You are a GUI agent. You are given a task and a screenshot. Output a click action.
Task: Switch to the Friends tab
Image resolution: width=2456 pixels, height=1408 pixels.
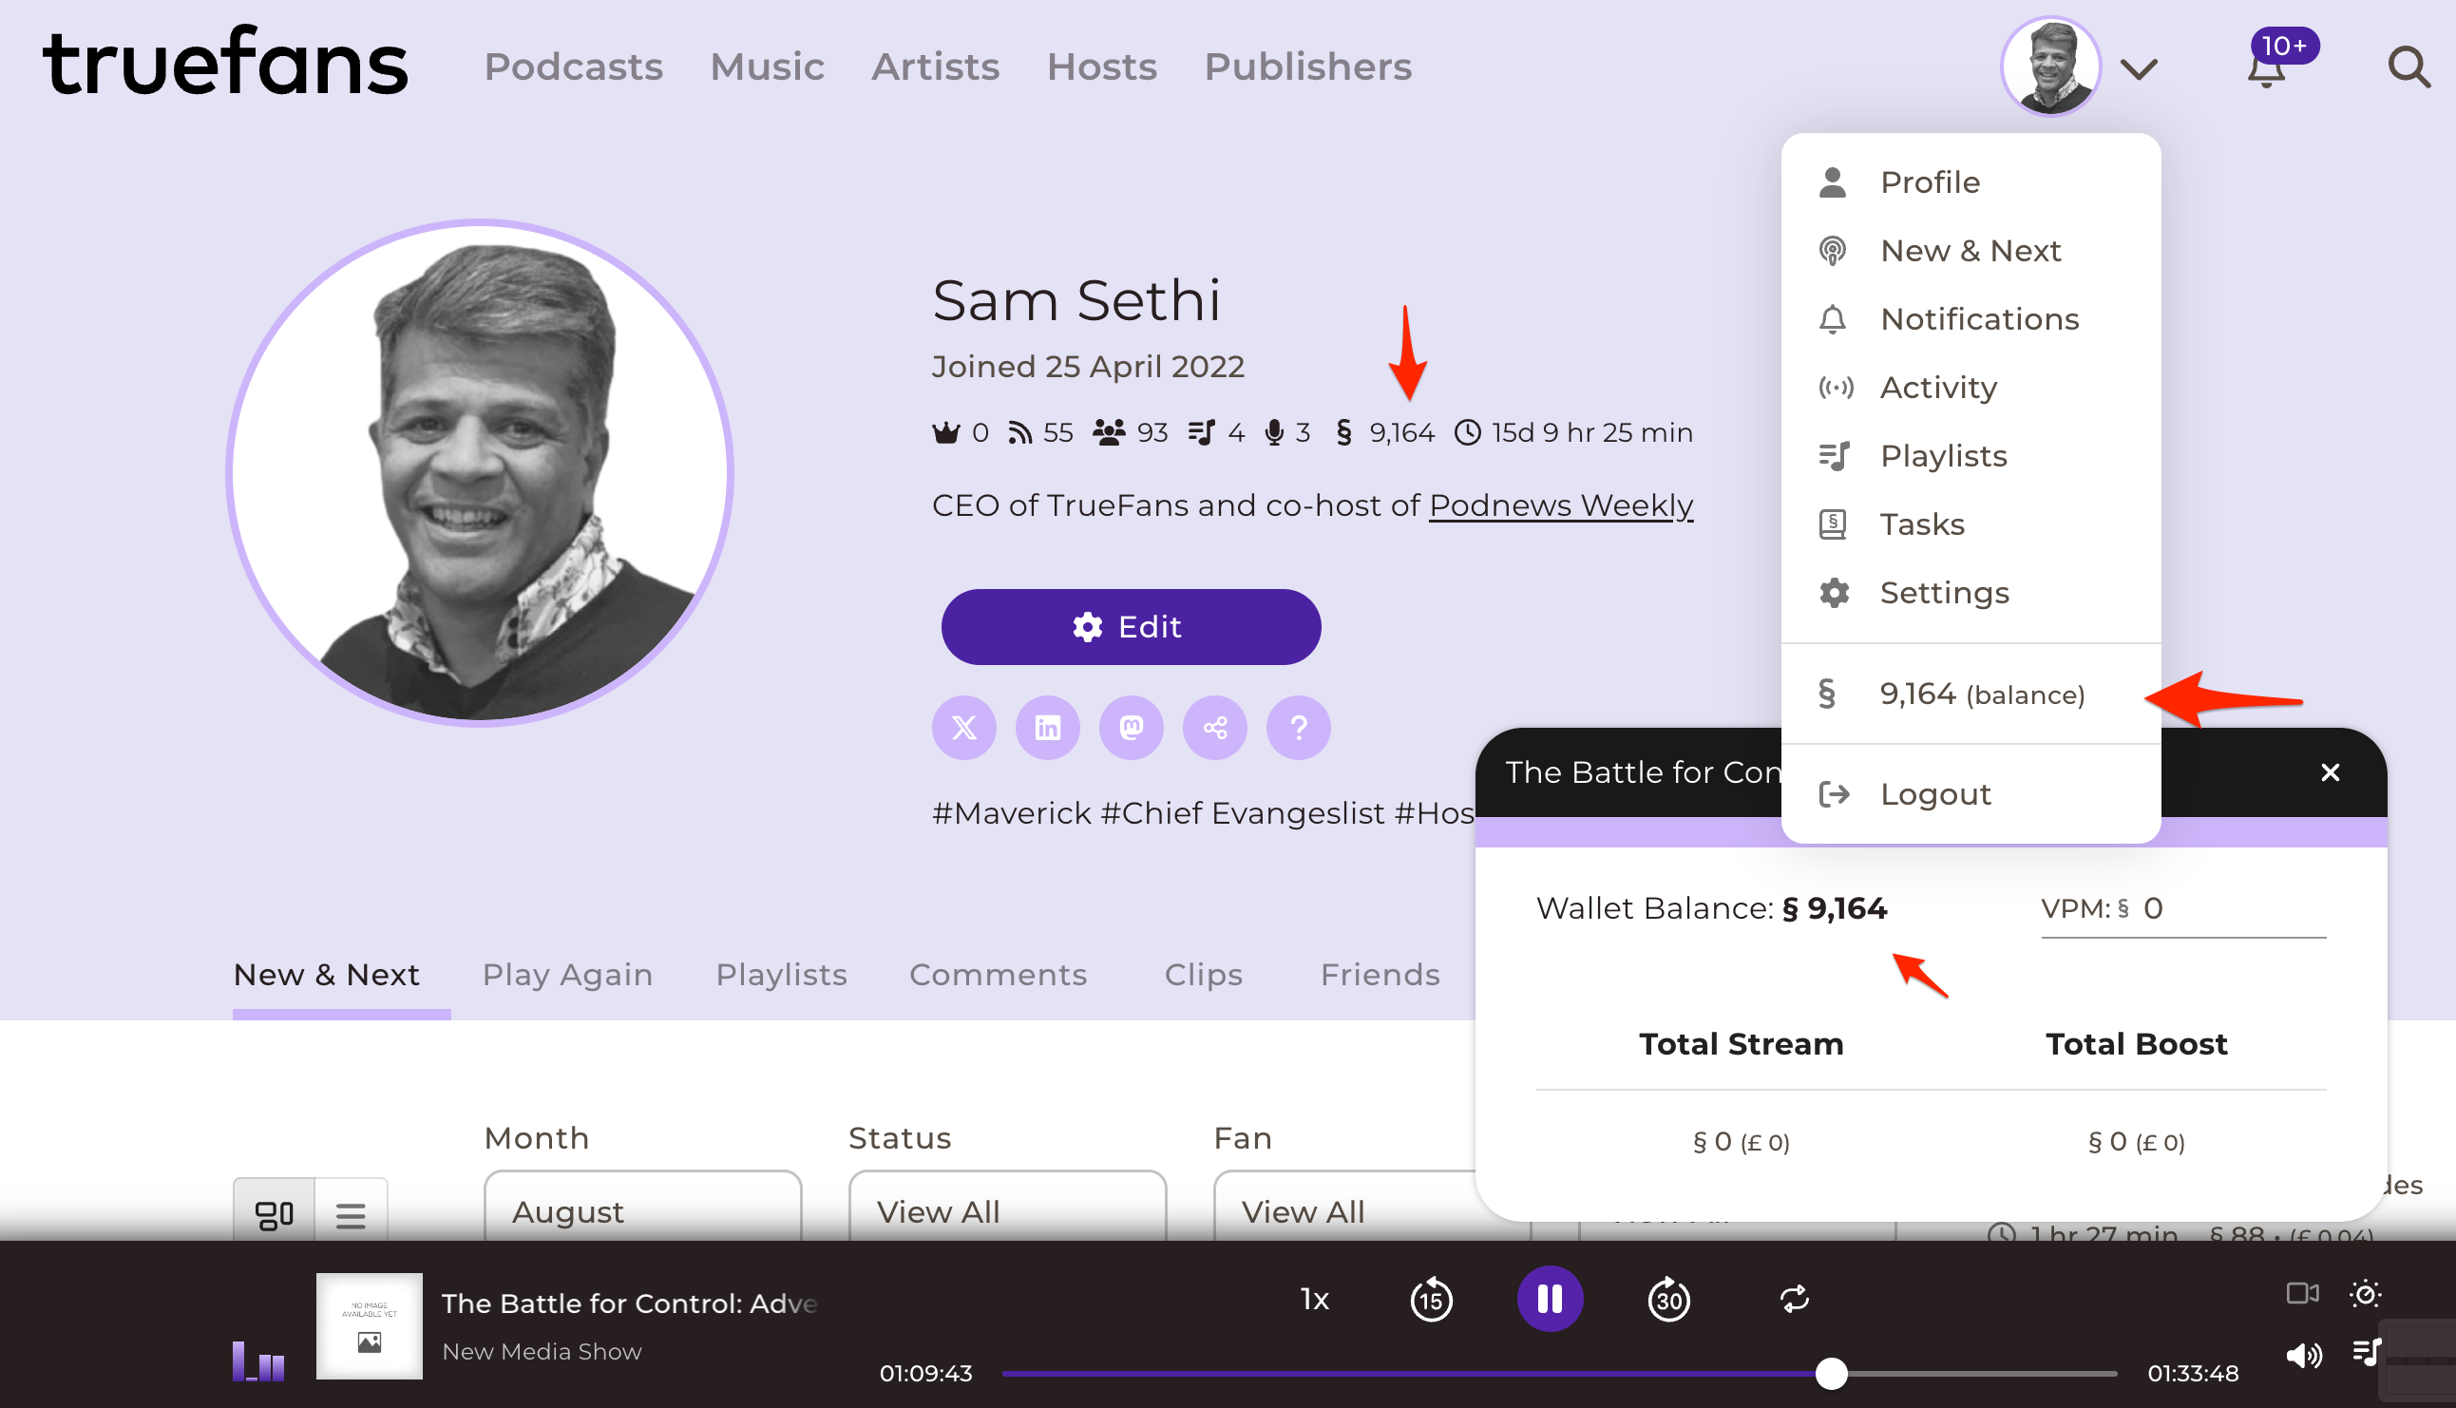[x=1380, y=975]
